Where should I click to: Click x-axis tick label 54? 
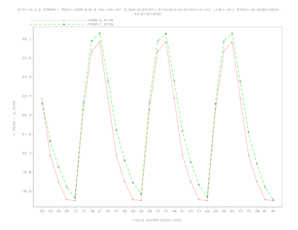191,211
